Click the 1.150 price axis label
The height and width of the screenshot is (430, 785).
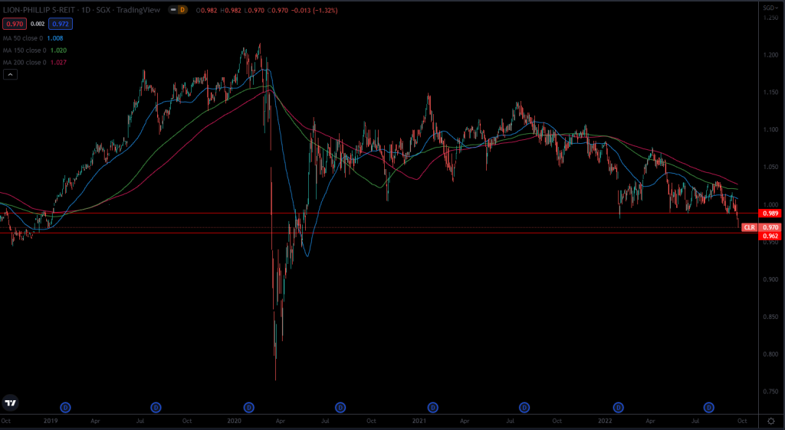tap(770, 93)
